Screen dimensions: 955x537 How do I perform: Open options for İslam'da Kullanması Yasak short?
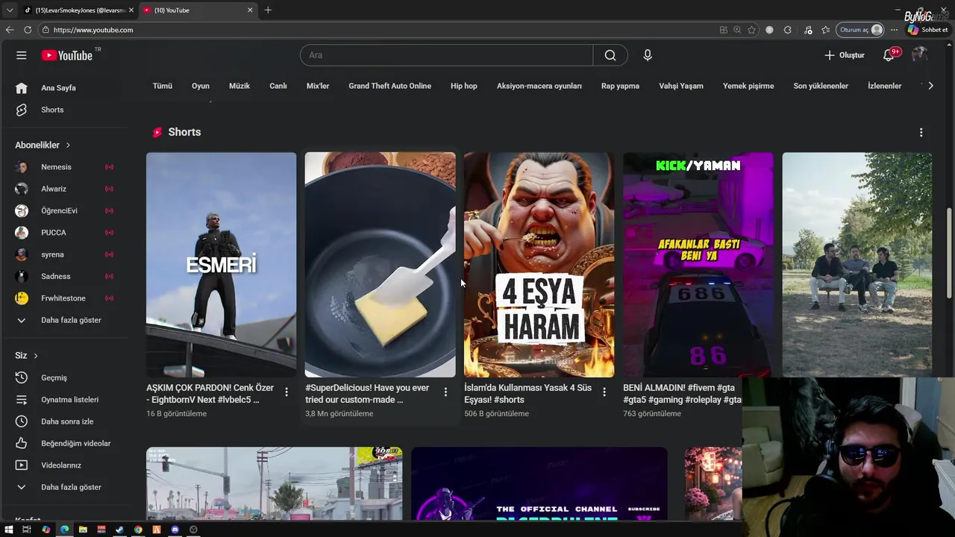coord(604,392)
